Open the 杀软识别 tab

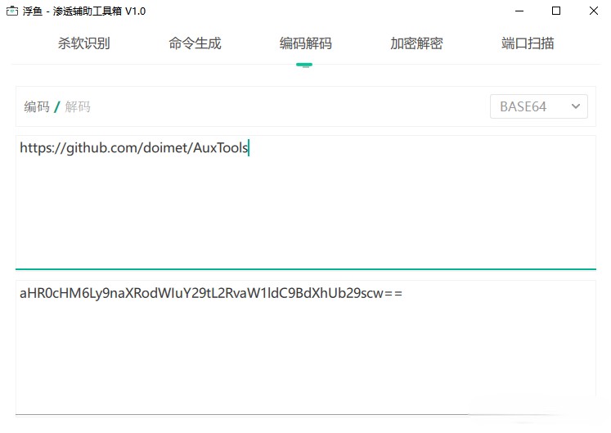[x=83, y=43]
